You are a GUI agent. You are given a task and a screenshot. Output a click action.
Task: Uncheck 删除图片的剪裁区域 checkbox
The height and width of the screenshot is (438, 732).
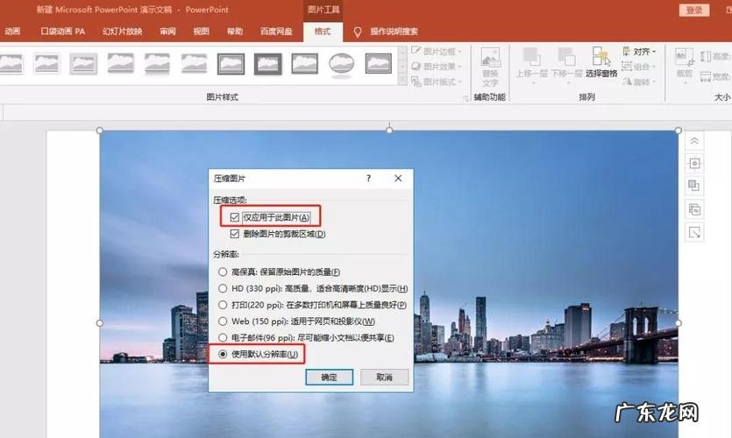tap(234, 234)
